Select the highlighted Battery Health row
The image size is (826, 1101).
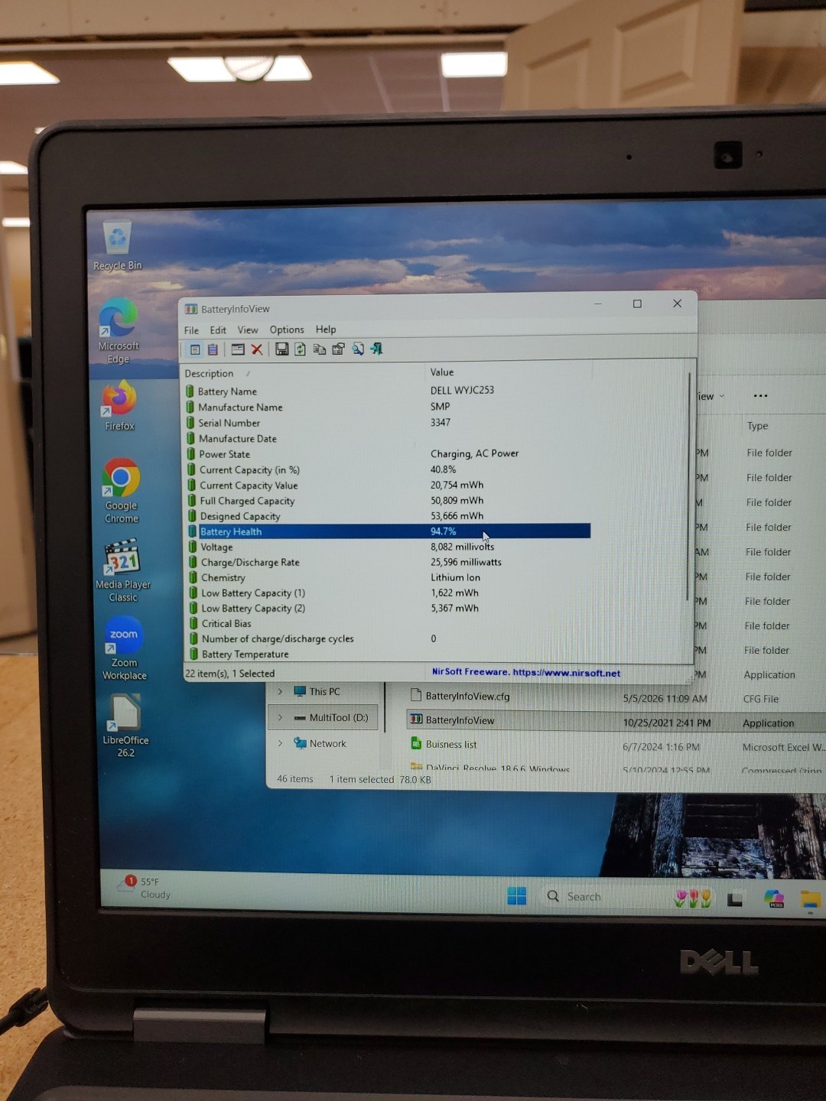(389, 531)
